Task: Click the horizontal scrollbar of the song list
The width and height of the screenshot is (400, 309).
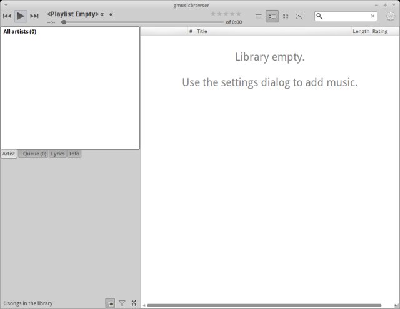Action: (x=264, y=305)
